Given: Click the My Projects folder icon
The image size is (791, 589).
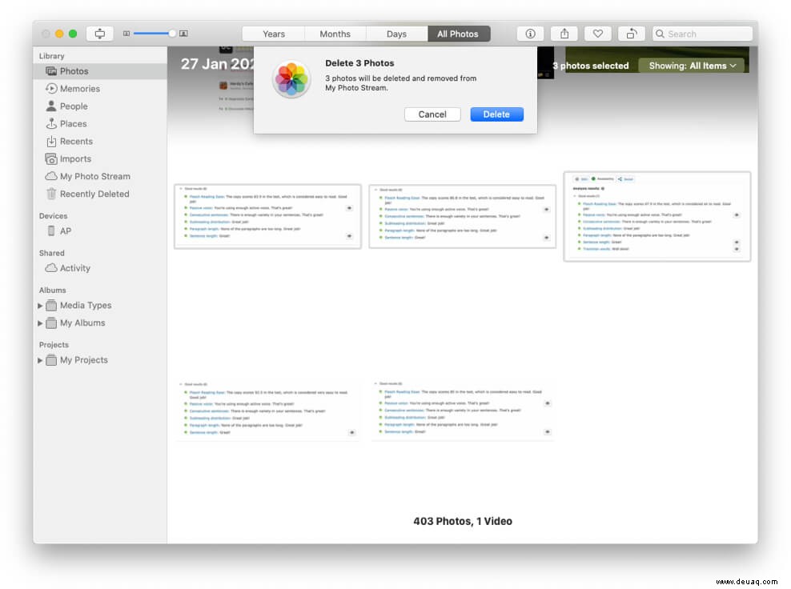Looking at the screenshot, I should tap(51, 360).
